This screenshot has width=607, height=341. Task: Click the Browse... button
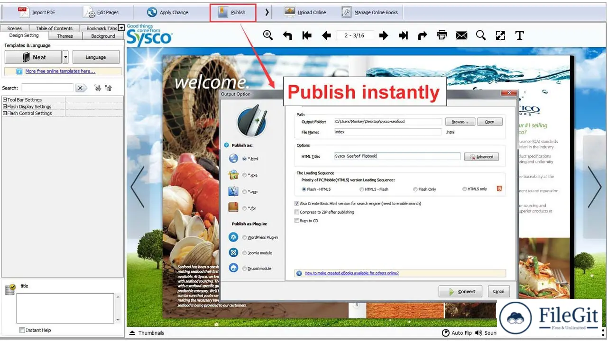pyautogui.click(x=460, y=122)
